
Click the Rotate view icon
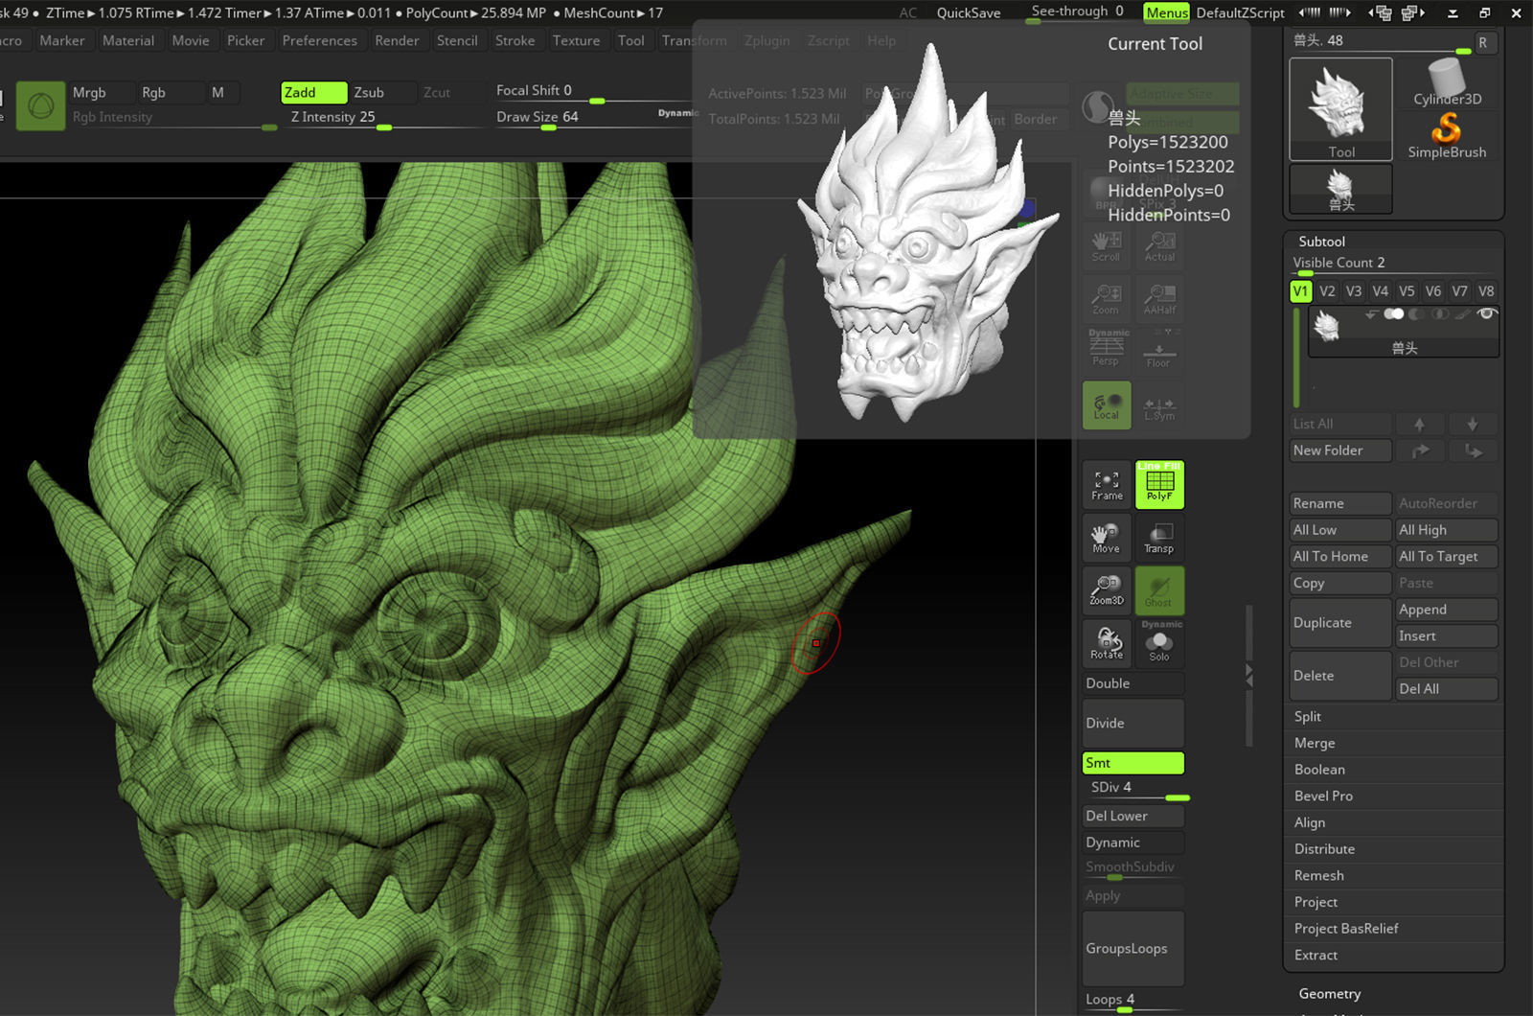(x=1107, y=642)
